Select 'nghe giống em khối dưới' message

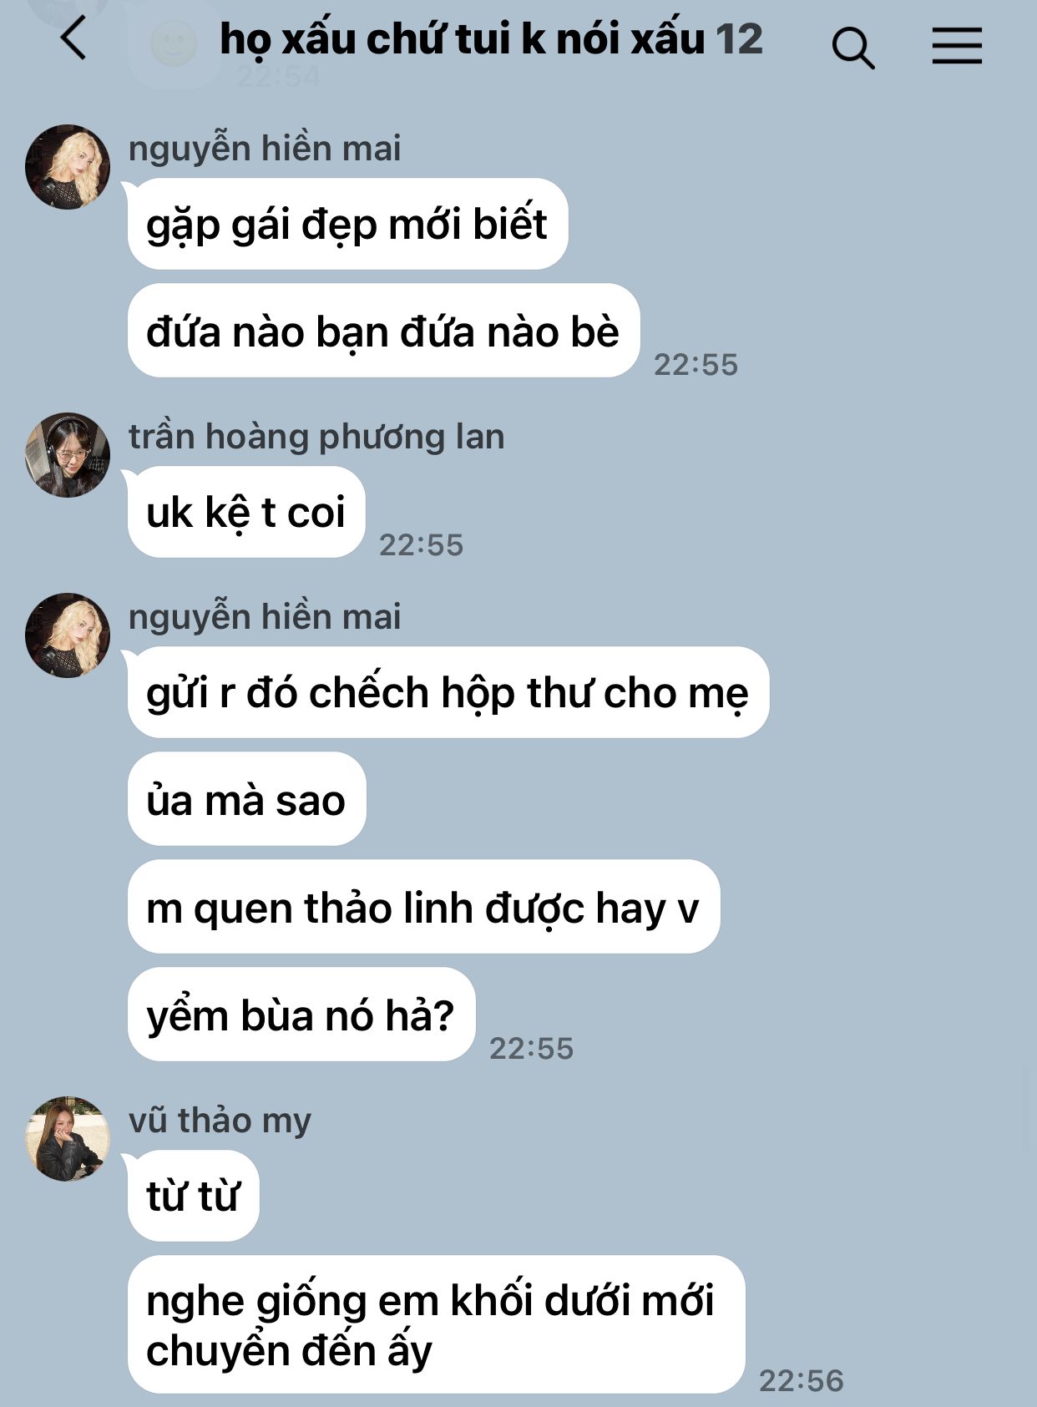point(436,1324)
